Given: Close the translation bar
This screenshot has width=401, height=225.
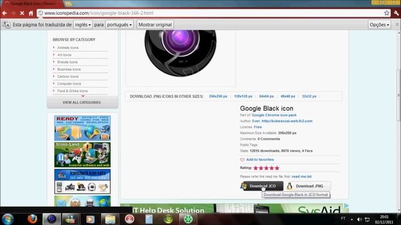Looking at the screenshot, I should pos(397,24).
